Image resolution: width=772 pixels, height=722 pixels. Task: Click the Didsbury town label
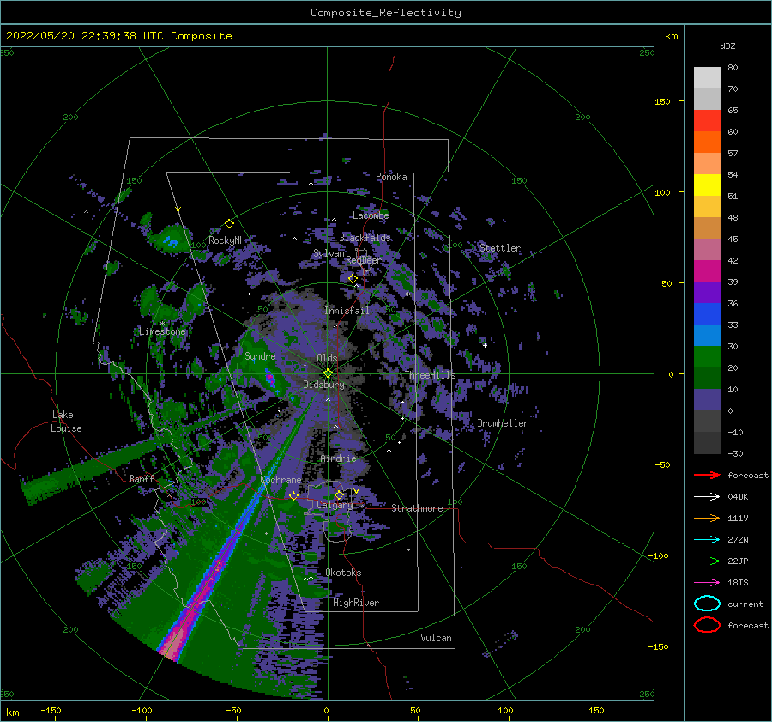point(324,385)
